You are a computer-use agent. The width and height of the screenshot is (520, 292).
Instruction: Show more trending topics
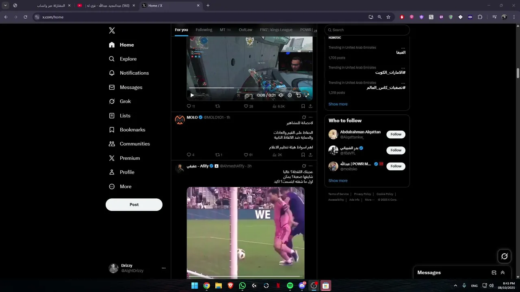coord(338,104)
